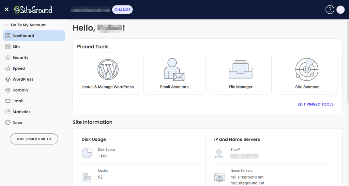Click the WordPress logo icon in sidebar
Viewport: 349px width, 186px height.
click(x=8, y=79)
